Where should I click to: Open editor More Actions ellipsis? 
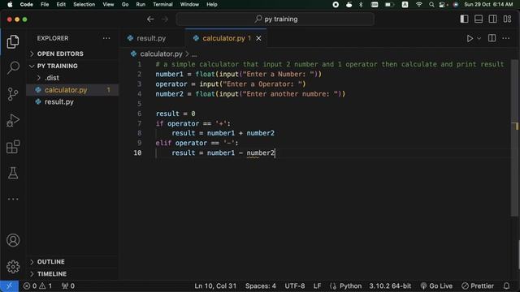pos(505,38)
